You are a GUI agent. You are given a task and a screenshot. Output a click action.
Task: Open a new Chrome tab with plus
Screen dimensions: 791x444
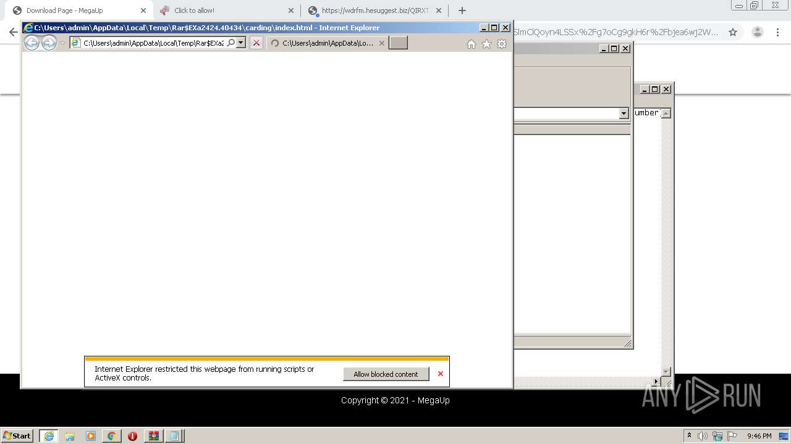coord(462,10)
